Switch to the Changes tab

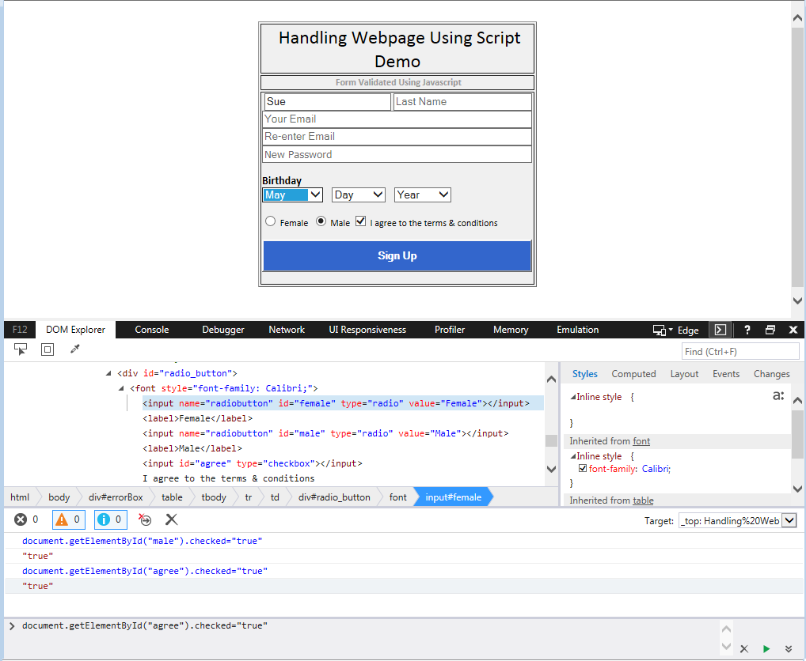pyautogui.click(x=772, y=374)
